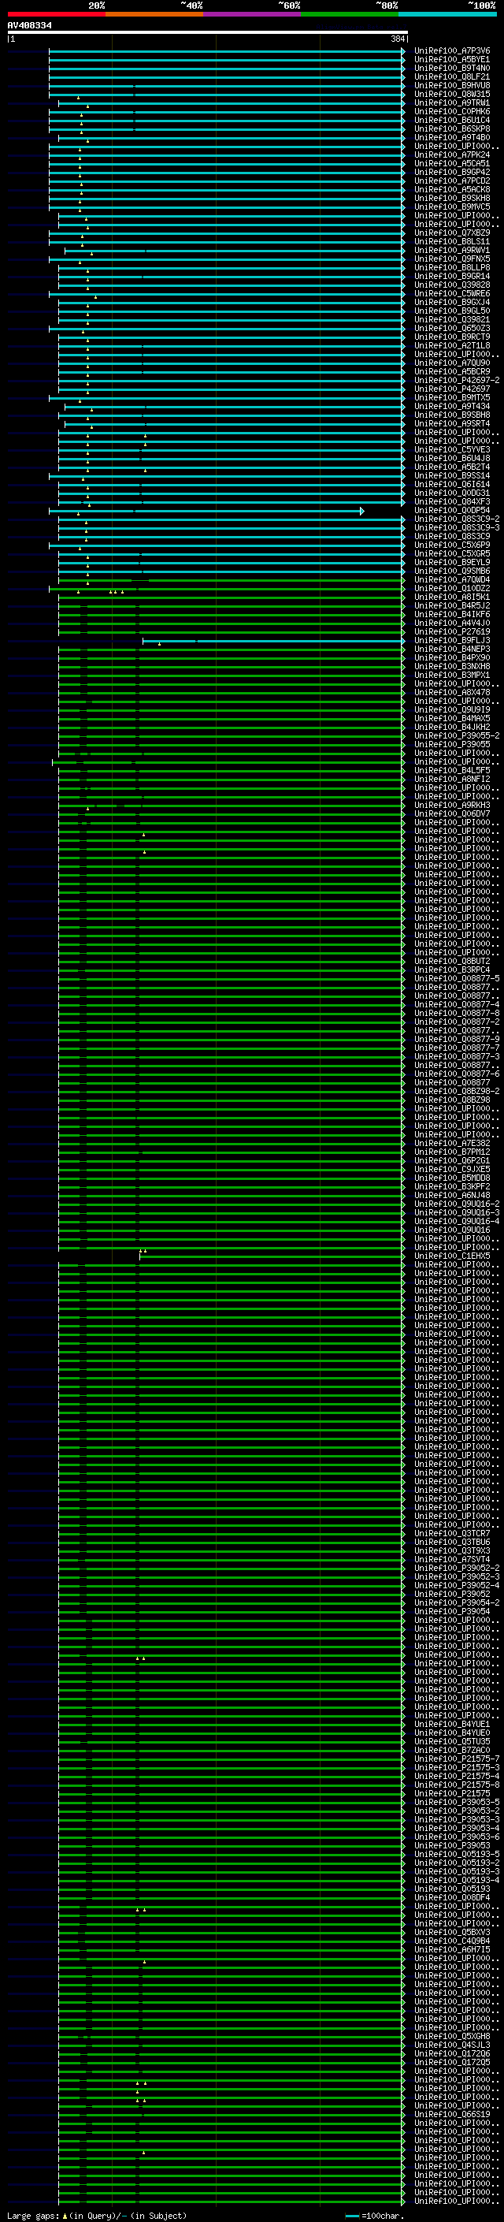504x2222 pixels.
Task: Select the UniRef100_Q84XF3 label
Action: click(x=452, y=501)
